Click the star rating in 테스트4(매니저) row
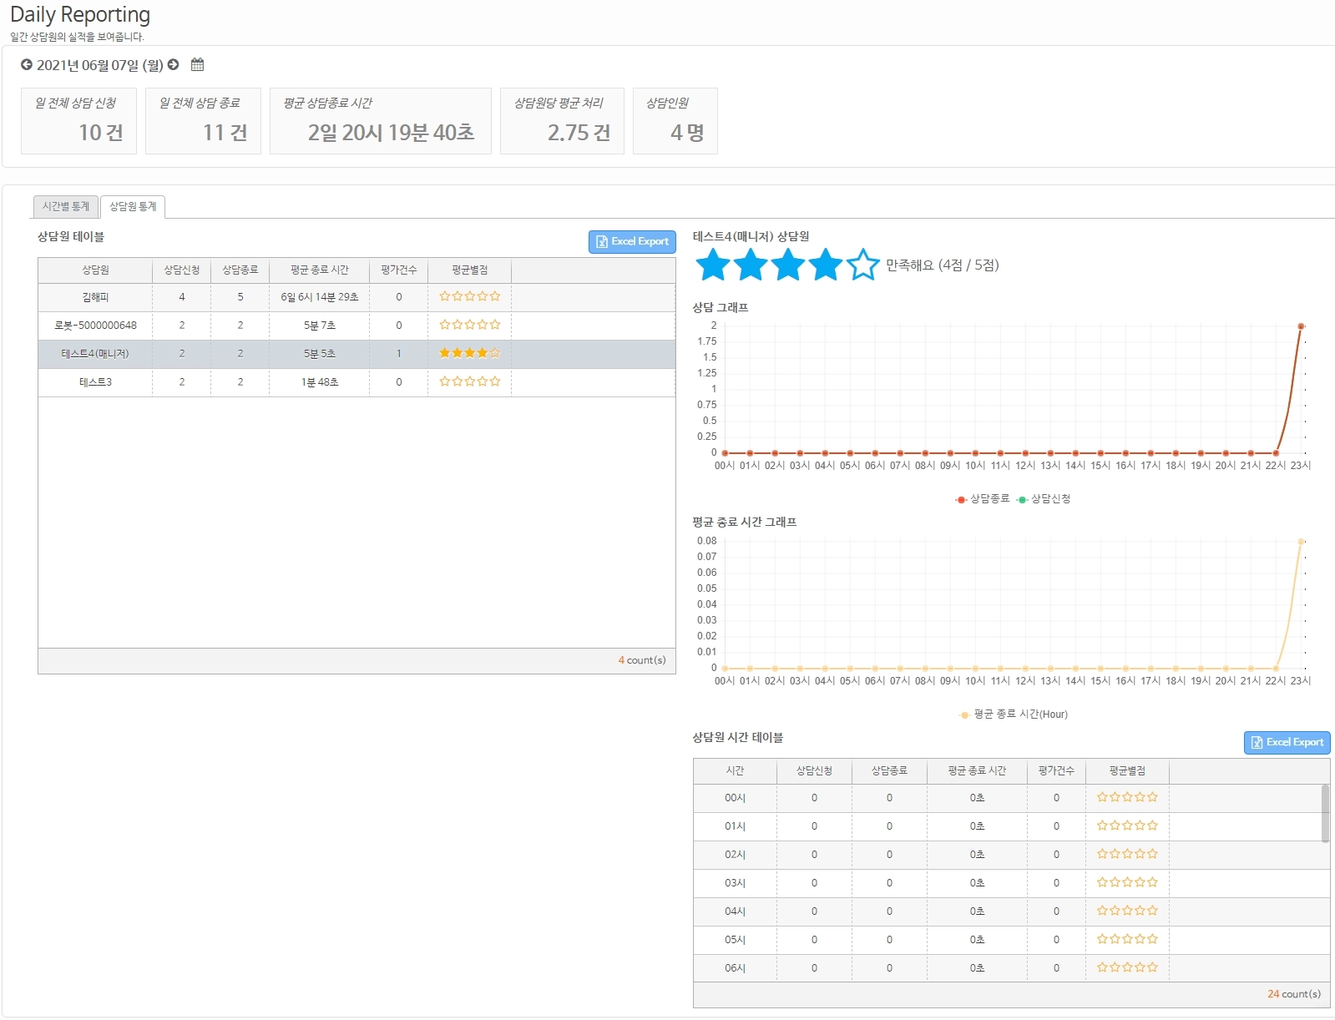The width and height of the screenshot is (1335, 1020). click(470, 353)
